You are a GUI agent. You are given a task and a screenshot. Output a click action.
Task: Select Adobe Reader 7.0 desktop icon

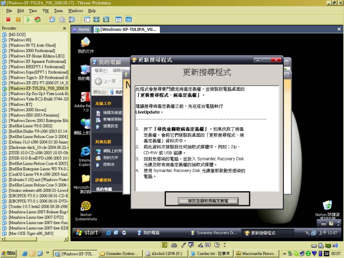click(x=82, y=102)
